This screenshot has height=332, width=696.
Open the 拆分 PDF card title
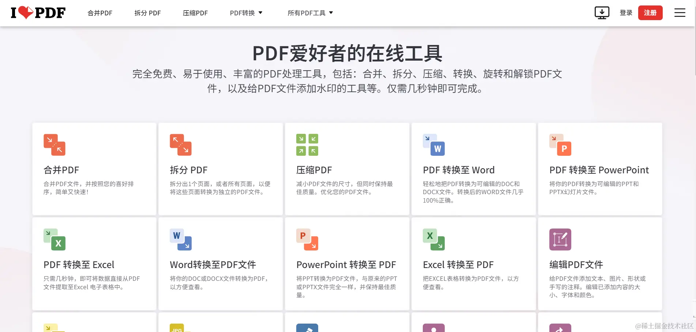[x=189, y=170]
